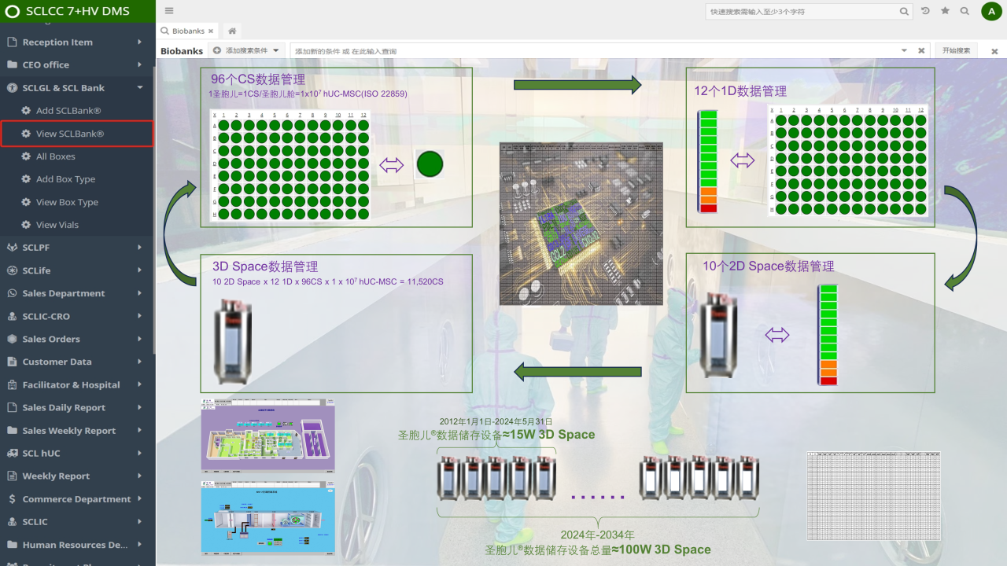Click the SCLIC-CRO icon
1007x566 pixels.
tap(12, 316)
